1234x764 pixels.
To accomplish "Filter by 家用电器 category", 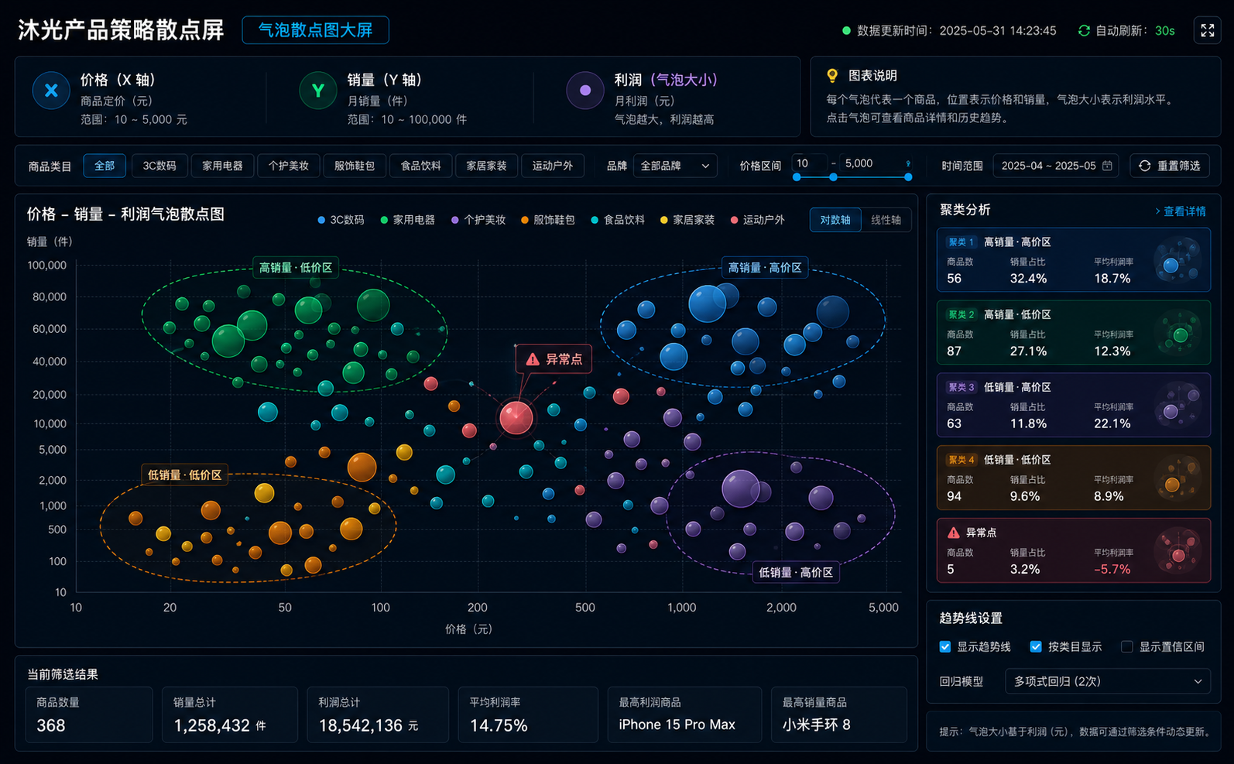I will tap(222, 166).
